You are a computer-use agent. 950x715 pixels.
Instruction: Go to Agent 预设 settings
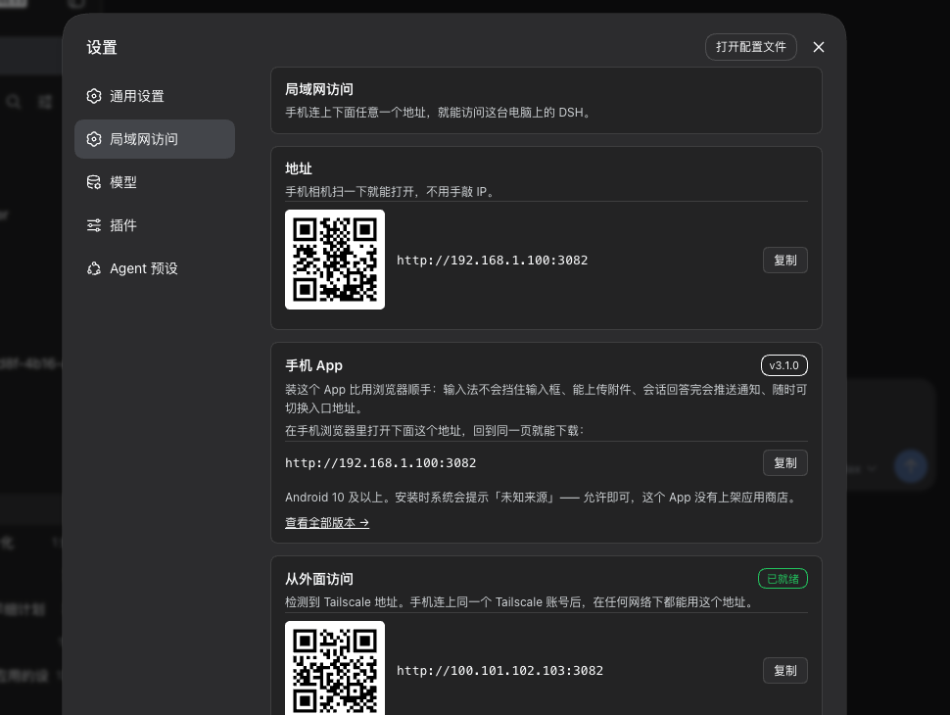(155, 268)
